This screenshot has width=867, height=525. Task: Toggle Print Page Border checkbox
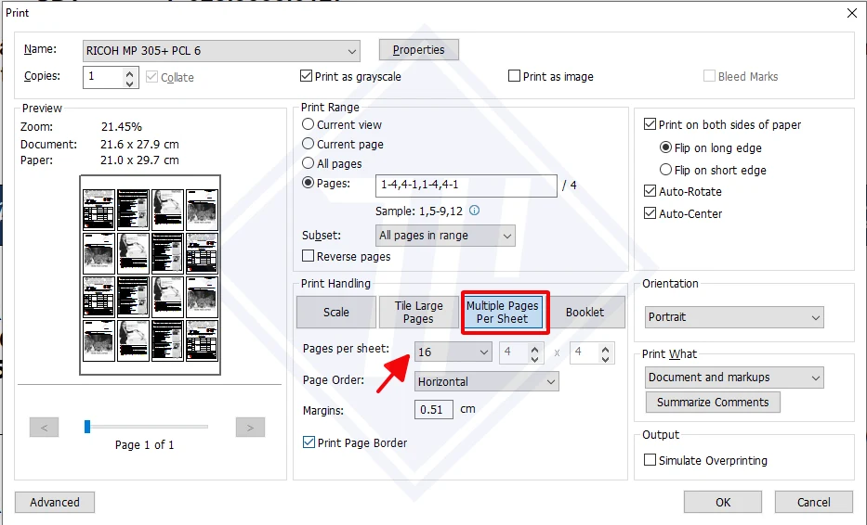(309, 442)
